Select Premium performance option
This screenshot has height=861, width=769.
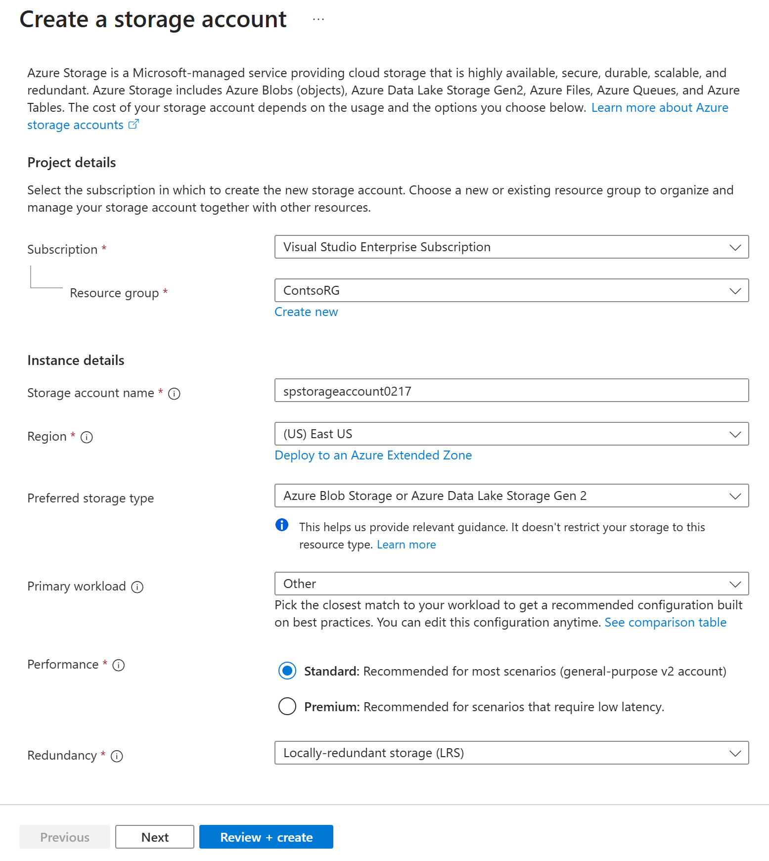(287, 707)
